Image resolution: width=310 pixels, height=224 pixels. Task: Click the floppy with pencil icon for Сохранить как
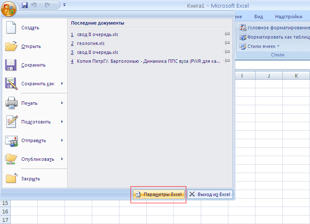point(11,84)
